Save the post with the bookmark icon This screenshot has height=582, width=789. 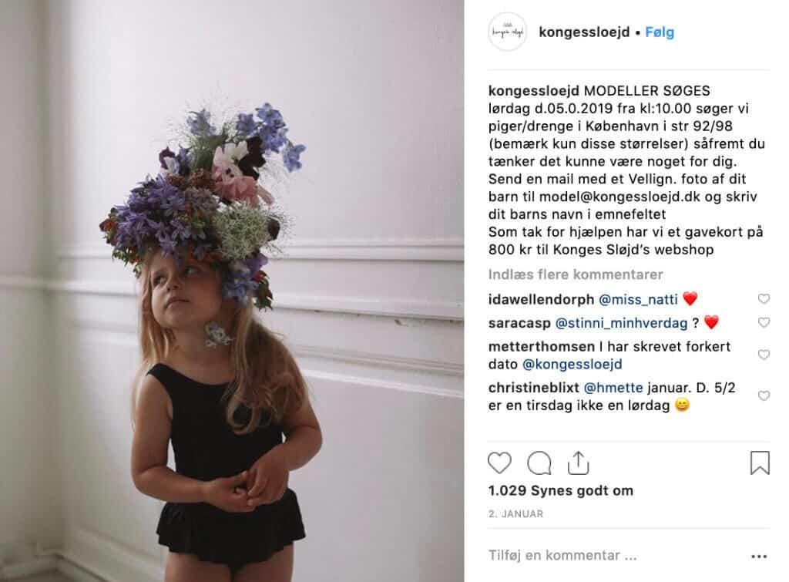[760, 463]
